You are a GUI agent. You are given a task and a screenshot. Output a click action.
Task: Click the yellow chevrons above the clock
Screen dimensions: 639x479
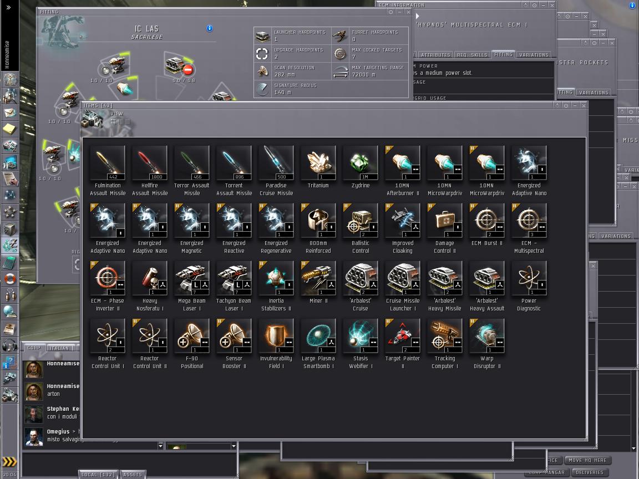pos(9,461)
